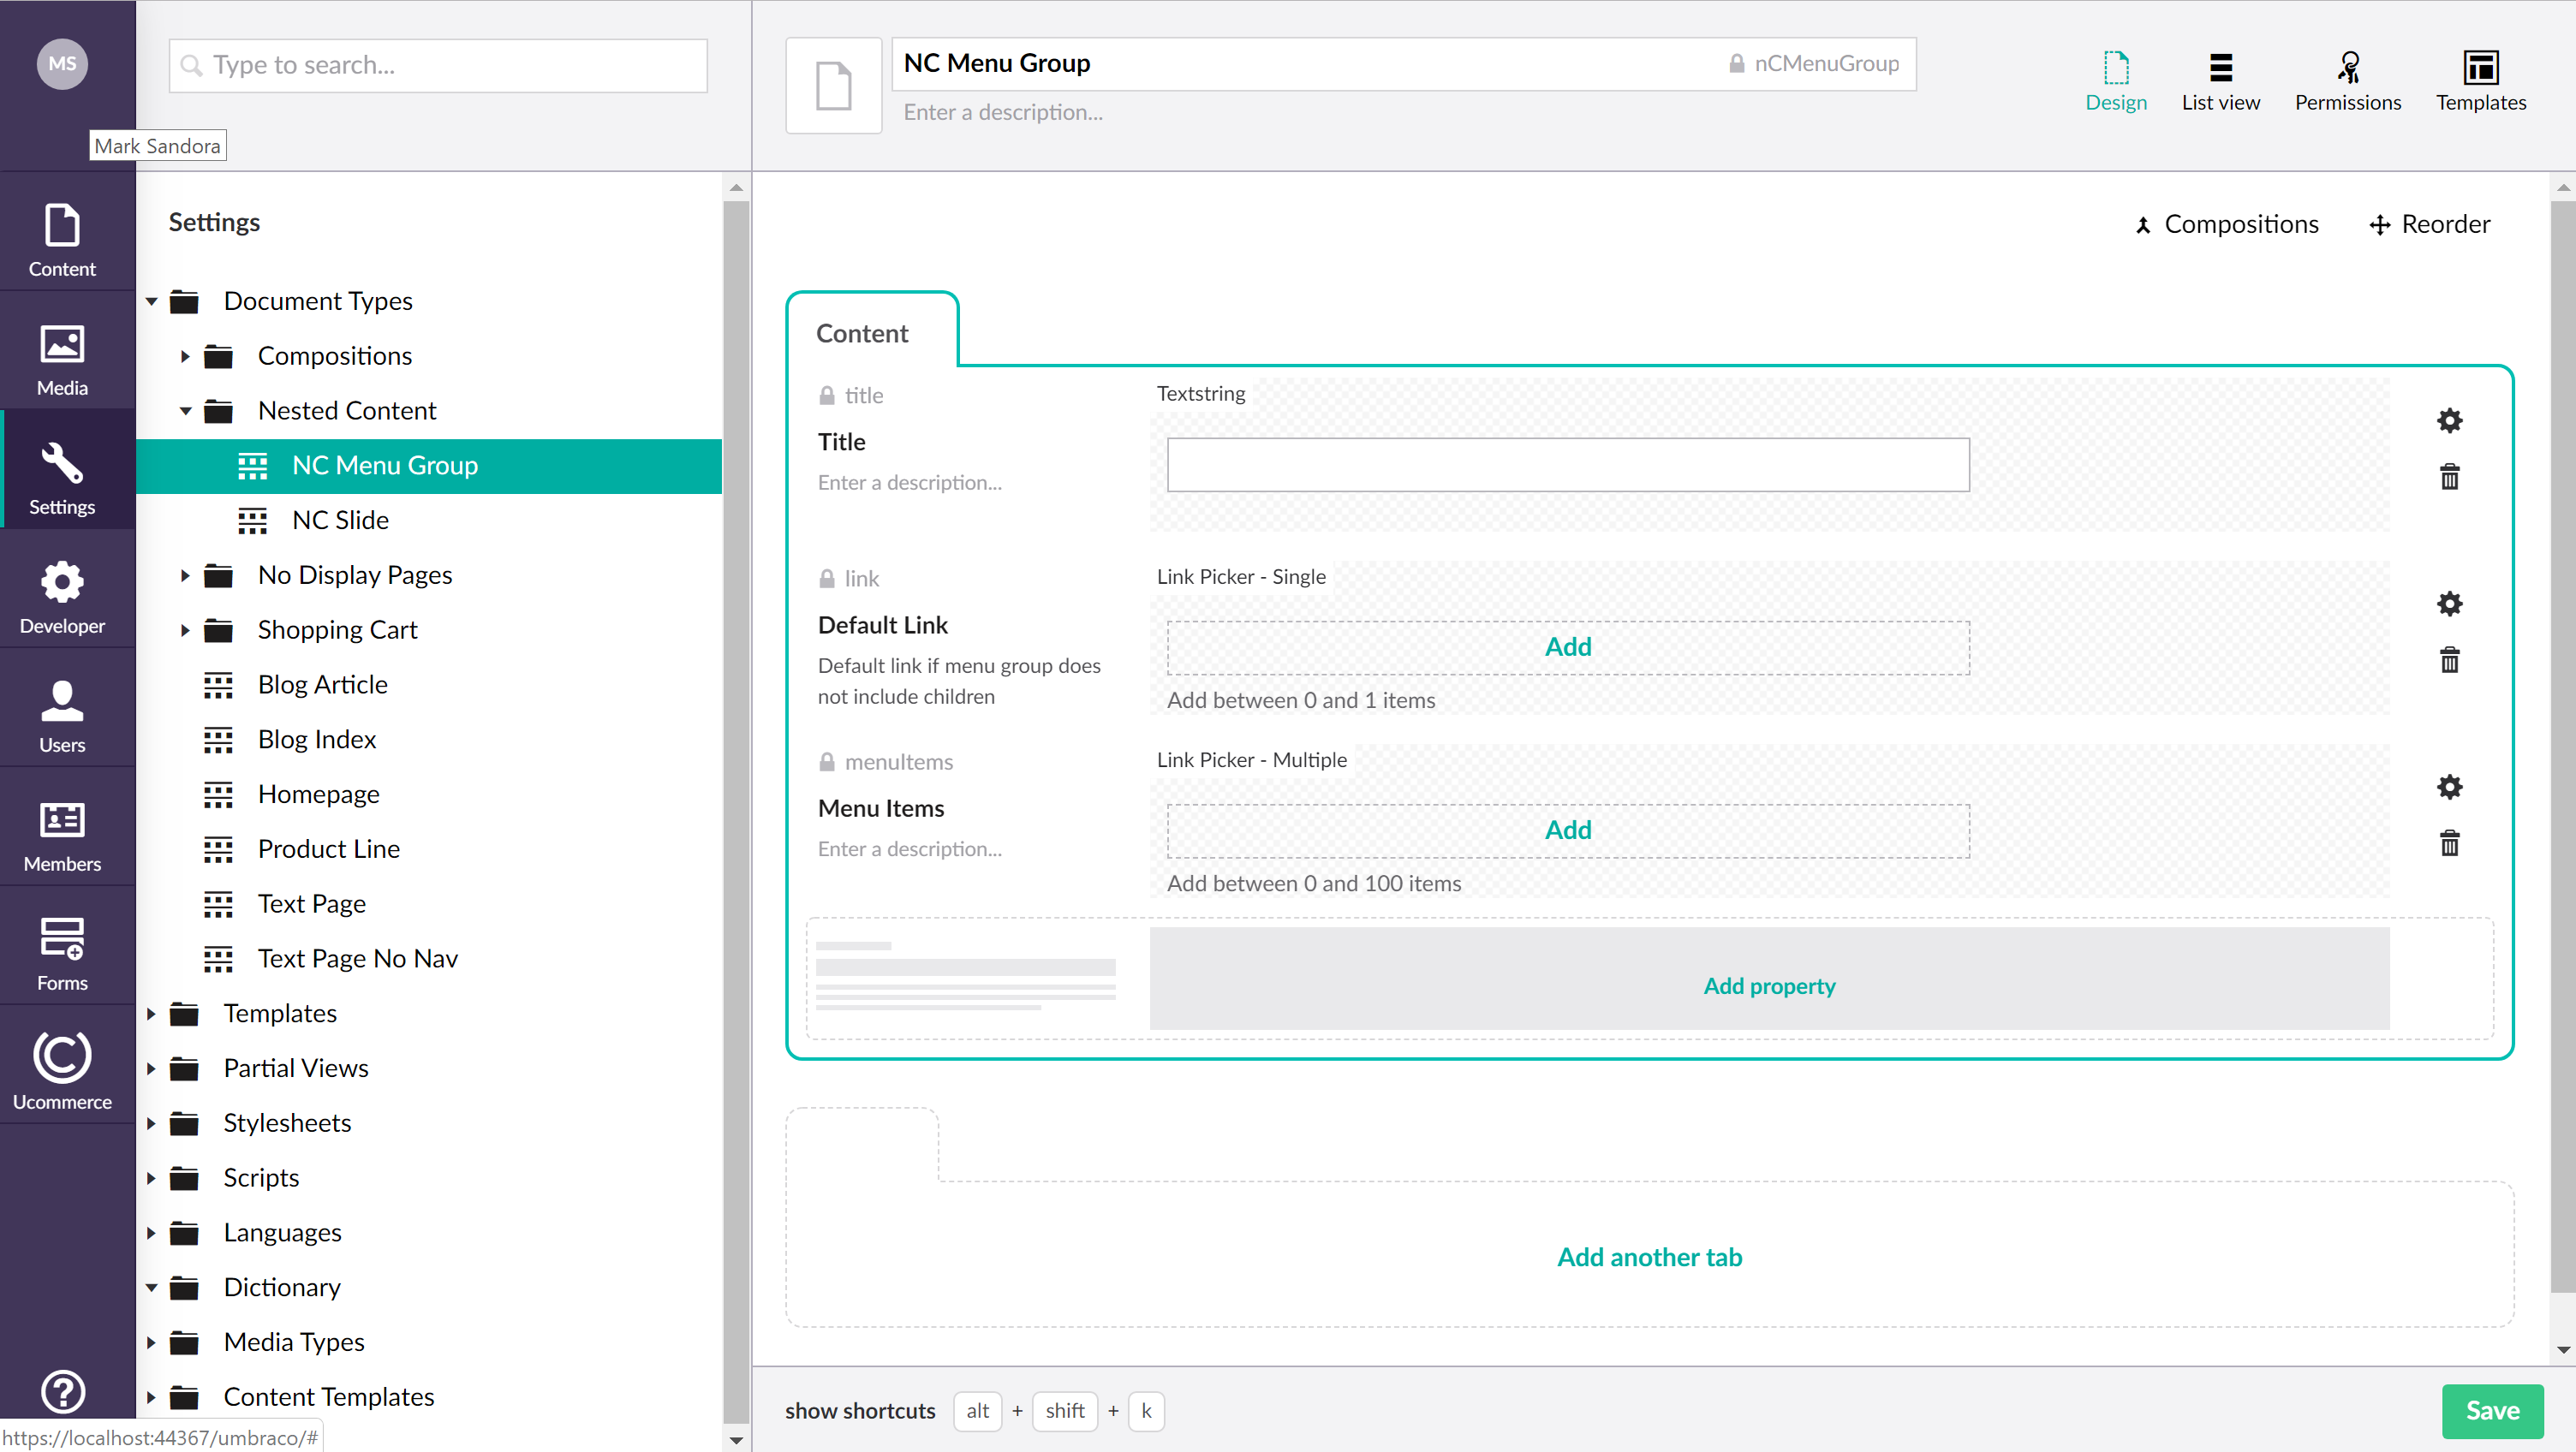Click the Textstring preview input box
The width and height of the screenshot is (2576, 1452).
point(1568,465)
